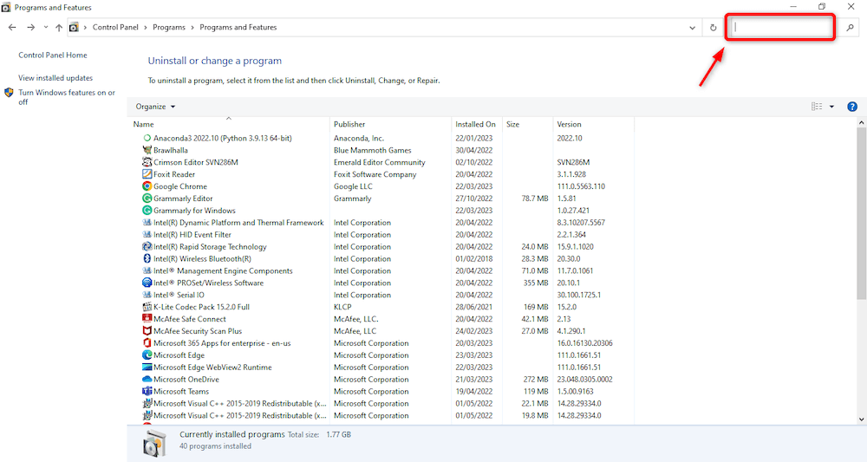Open the Organize dropdown menu
Image resolution: width=867 pixels, height=462 pixels.
[x=155, y=107]
